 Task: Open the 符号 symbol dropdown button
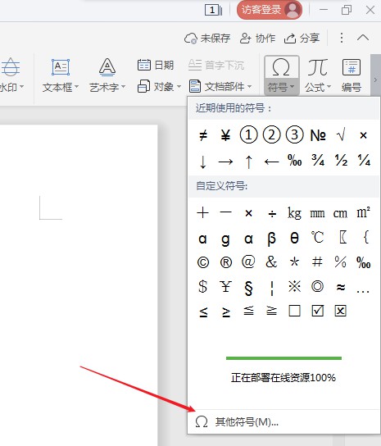tap(281, 75)
